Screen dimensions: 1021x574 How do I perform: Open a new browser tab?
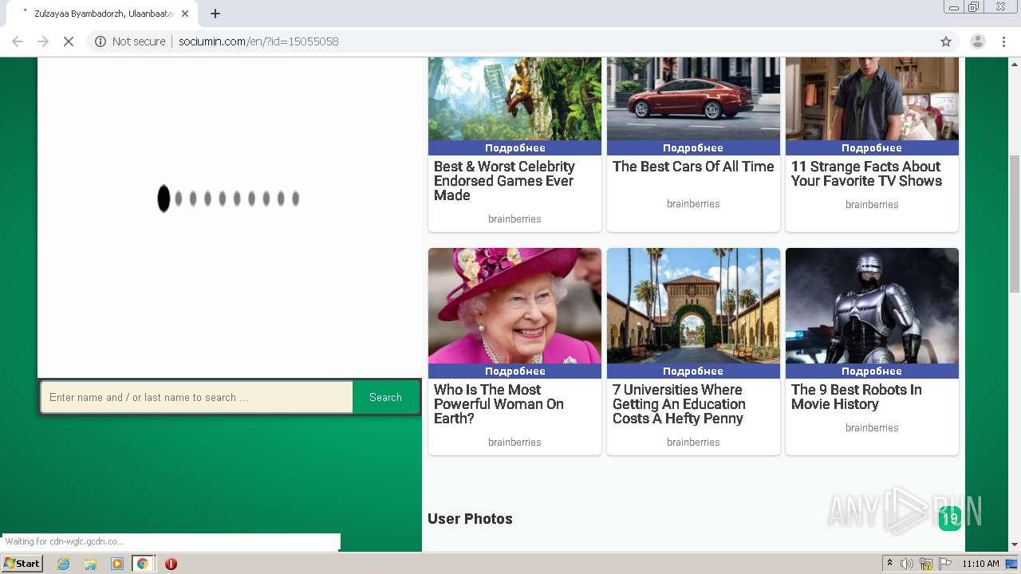(215, 14)
